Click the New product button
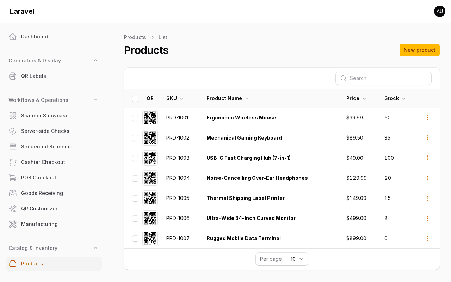451x282 pixels. tap(420, 50)
